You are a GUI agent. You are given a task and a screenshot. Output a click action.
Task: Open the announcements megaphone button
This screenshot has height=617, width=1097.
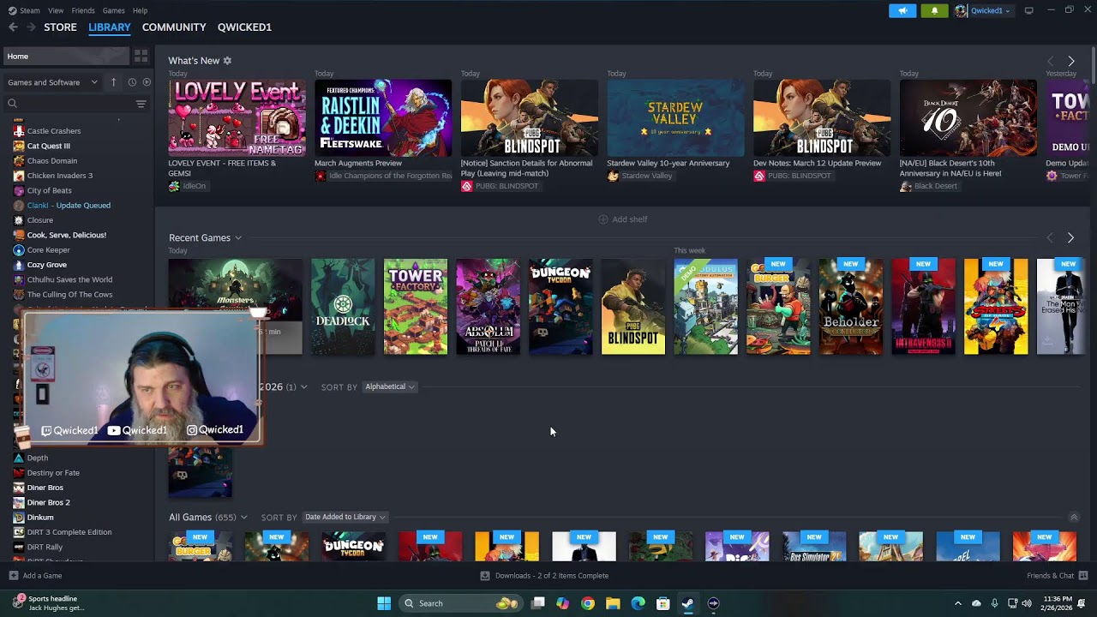[x=902, y=10]
